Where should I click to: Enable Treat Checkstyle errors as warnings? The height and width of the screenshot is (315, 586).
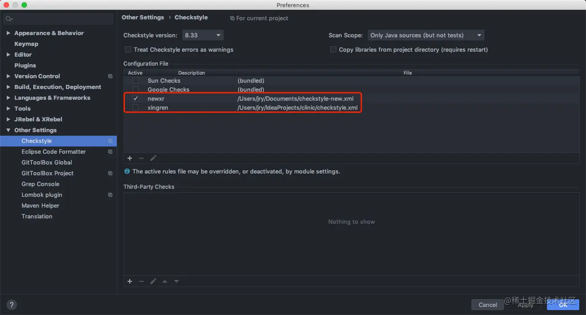click(128, 49)
